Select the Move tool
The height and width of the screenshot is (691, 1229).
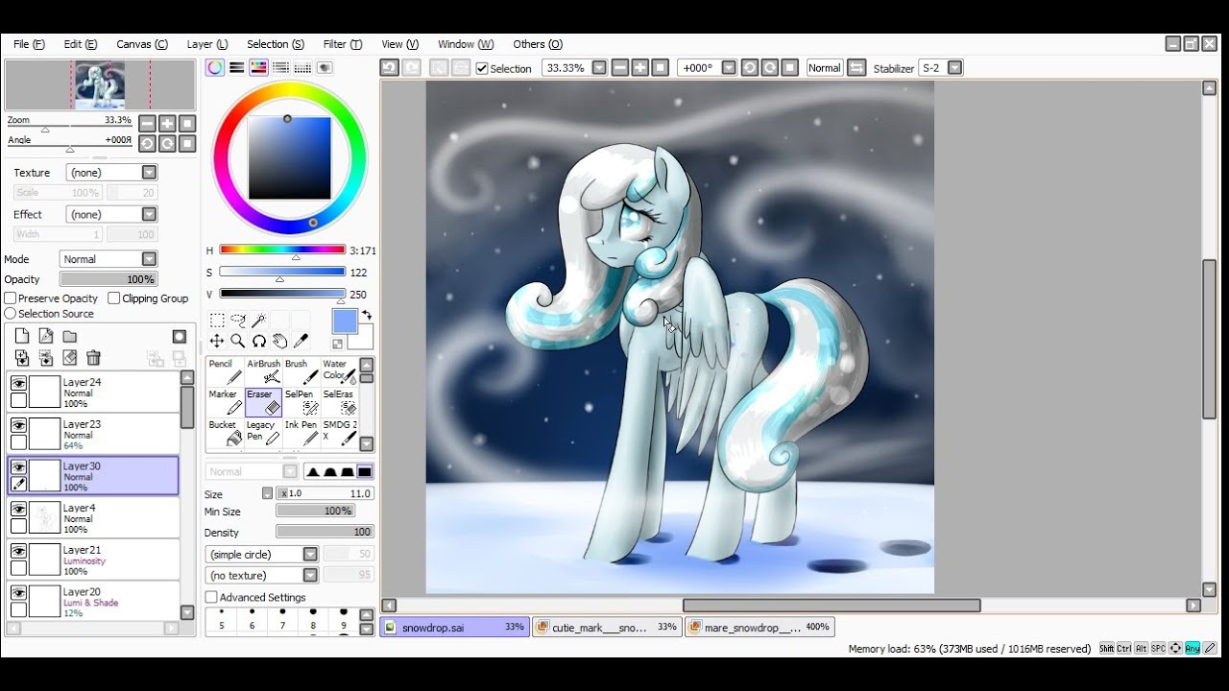pyautogui.click(x=217, y=341)
